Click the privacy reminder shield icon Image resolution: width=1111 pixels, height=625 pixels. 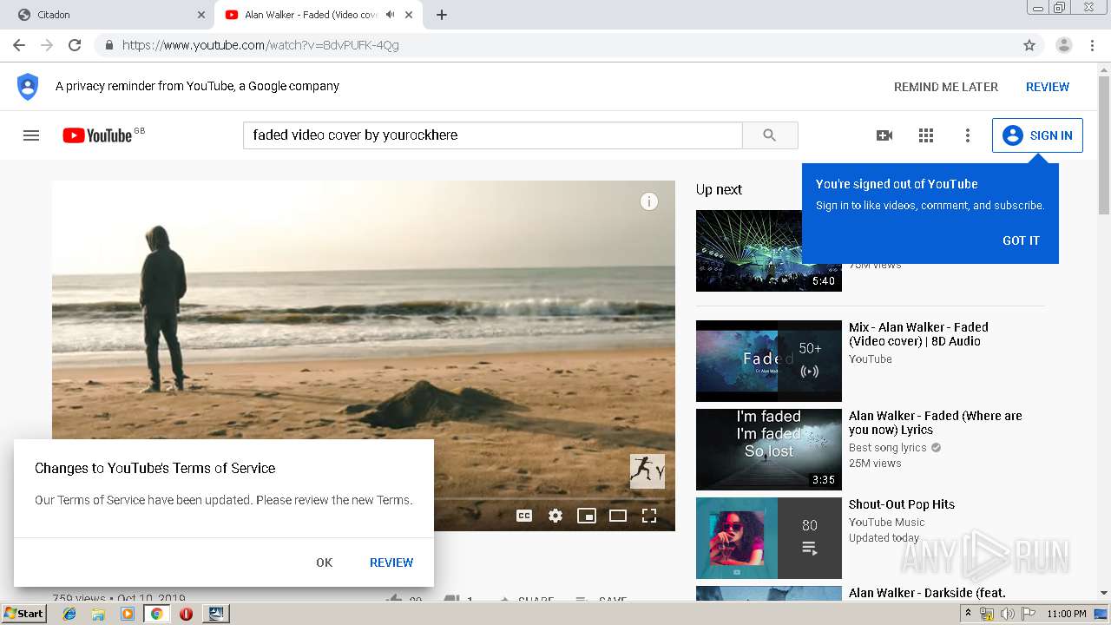pyautogui.click(x=28, y=87)
